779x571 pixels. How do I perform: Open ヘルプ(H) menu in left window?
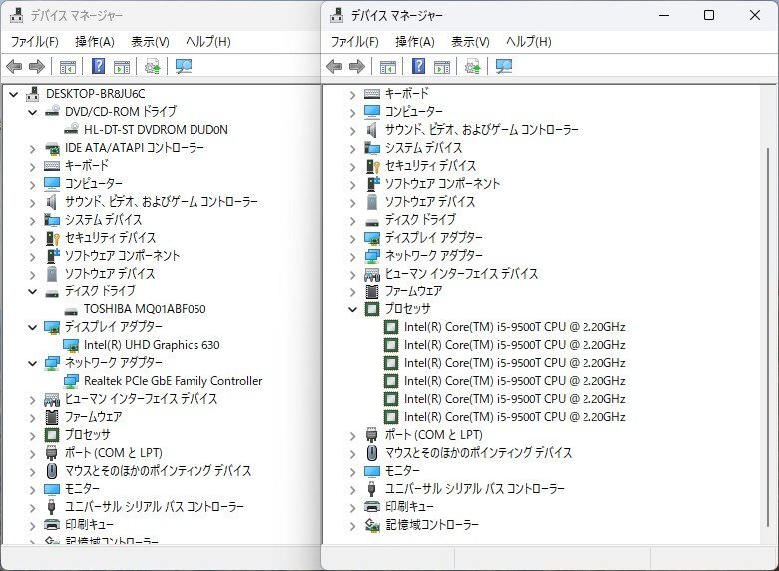point(208,41)
